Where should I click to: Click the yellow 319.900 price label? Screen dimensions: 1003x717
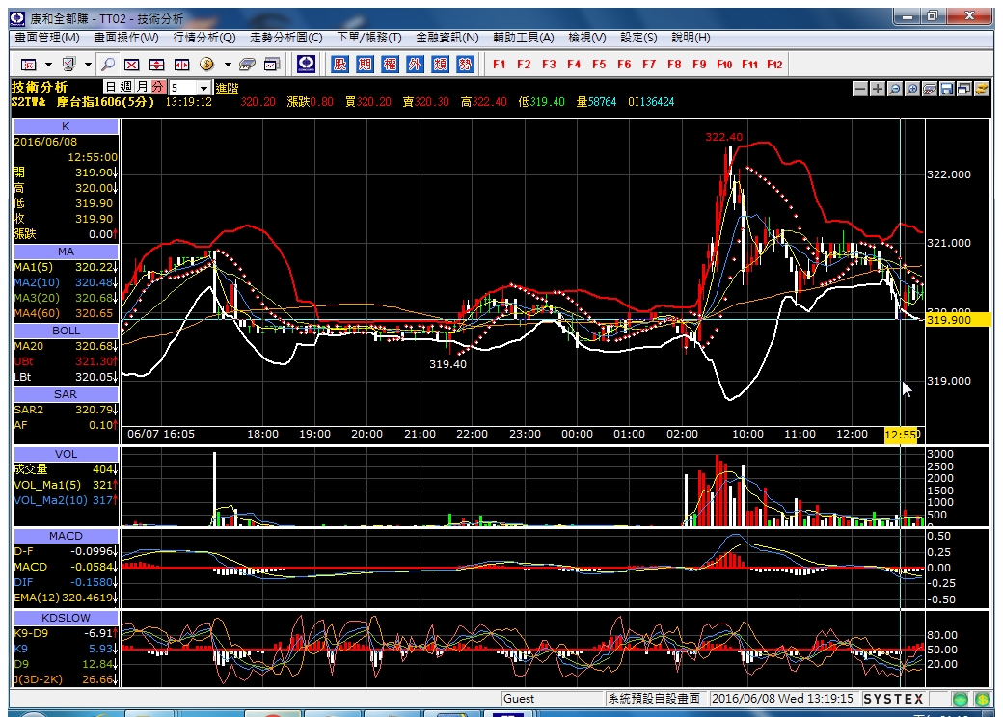point(958,320)
